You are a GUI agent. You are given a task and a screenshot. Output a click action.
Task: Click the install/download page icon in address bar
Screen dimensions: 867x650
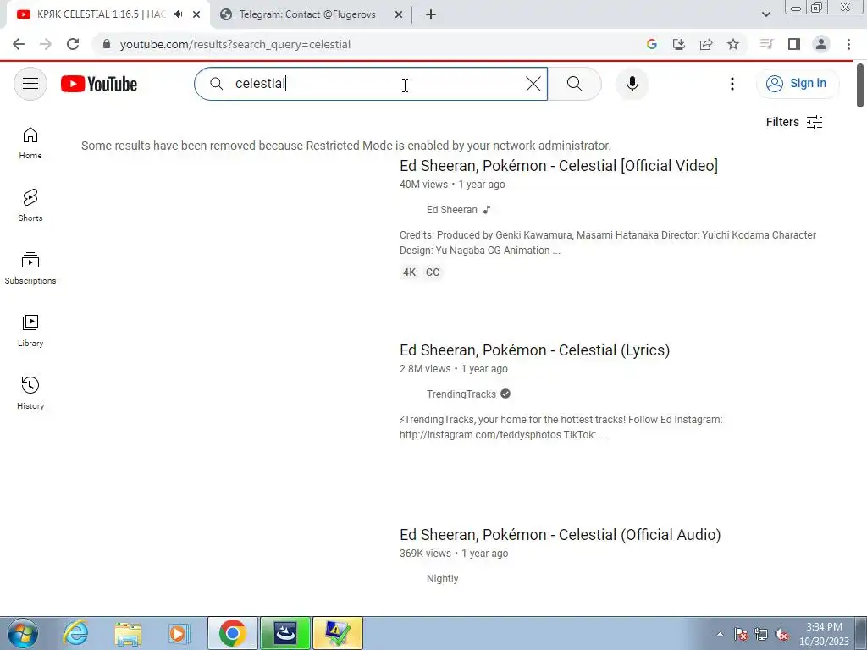point(679,44)
